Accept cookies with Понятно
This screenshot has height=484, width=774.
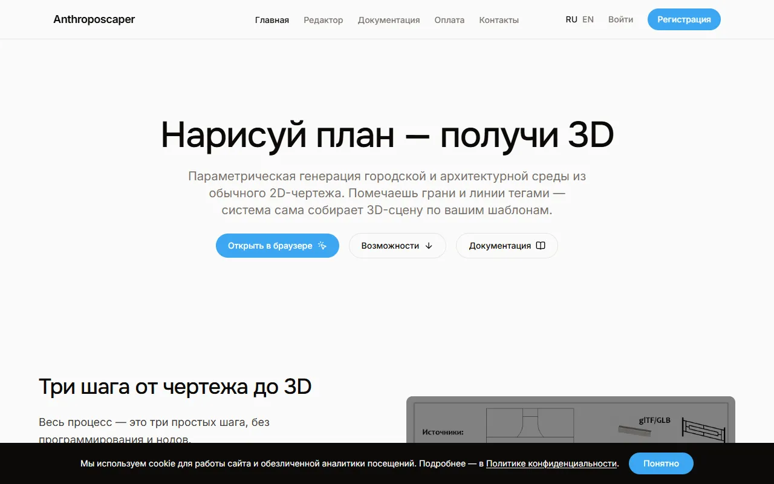661,463
